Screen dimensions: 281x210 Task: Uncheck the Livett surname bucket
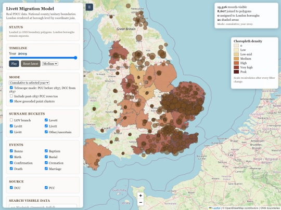click(46, 126)
